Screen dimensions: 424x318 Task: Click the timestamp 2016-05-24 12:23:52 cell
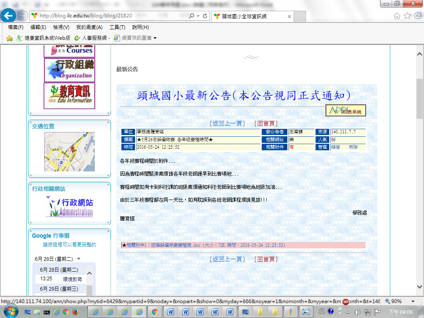pos(198,147)
